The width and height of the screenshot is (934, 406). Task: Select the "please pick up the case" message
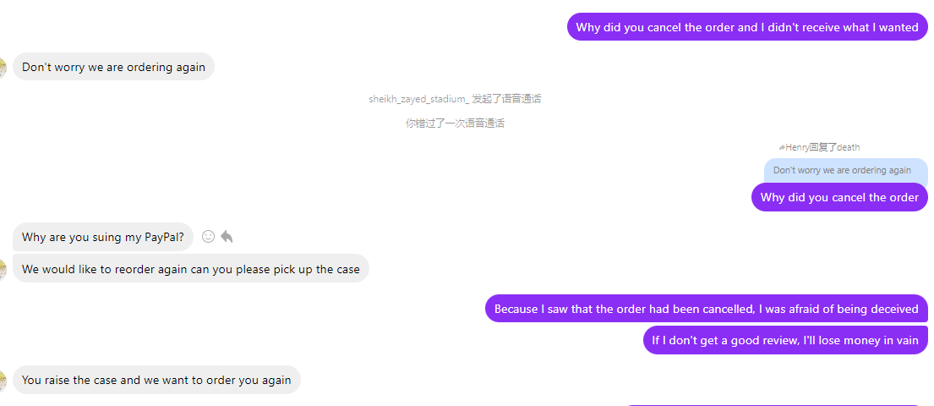pos(190,269)
